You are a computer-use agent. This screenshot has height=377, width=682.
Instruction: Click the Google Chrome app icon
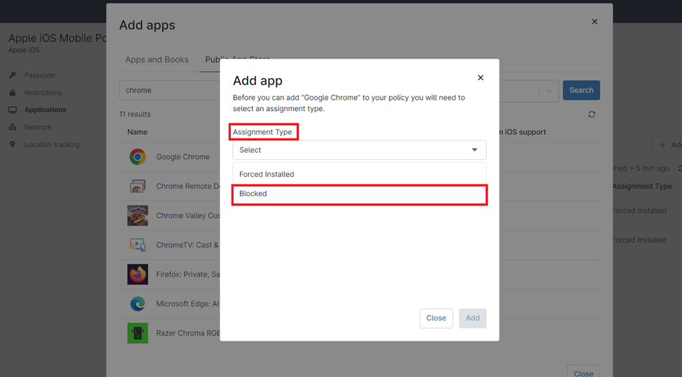click(137, 157)
